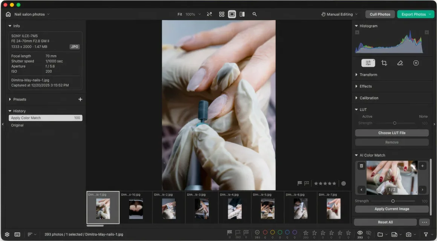Click Choose LUT File button
Image resolution: width=437 pixels, height=241 pixels.
coord(392,133)
